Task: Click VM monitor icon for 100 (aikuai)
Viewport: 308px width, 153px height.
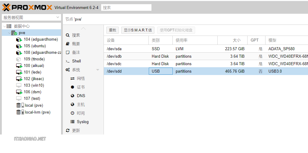Action: coord(19,66)
